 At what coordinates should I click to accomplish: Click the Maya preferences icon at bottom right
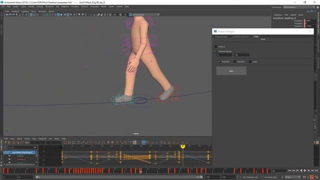[316, 177]
